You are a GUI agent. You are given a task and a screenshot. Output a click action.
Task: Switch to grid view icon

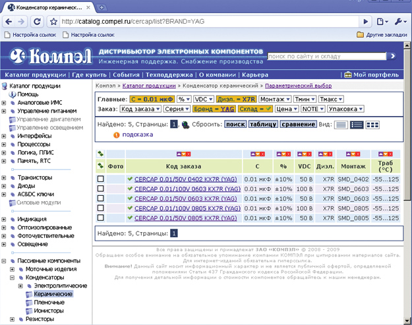pyautogui.click(x=372, y=125)
